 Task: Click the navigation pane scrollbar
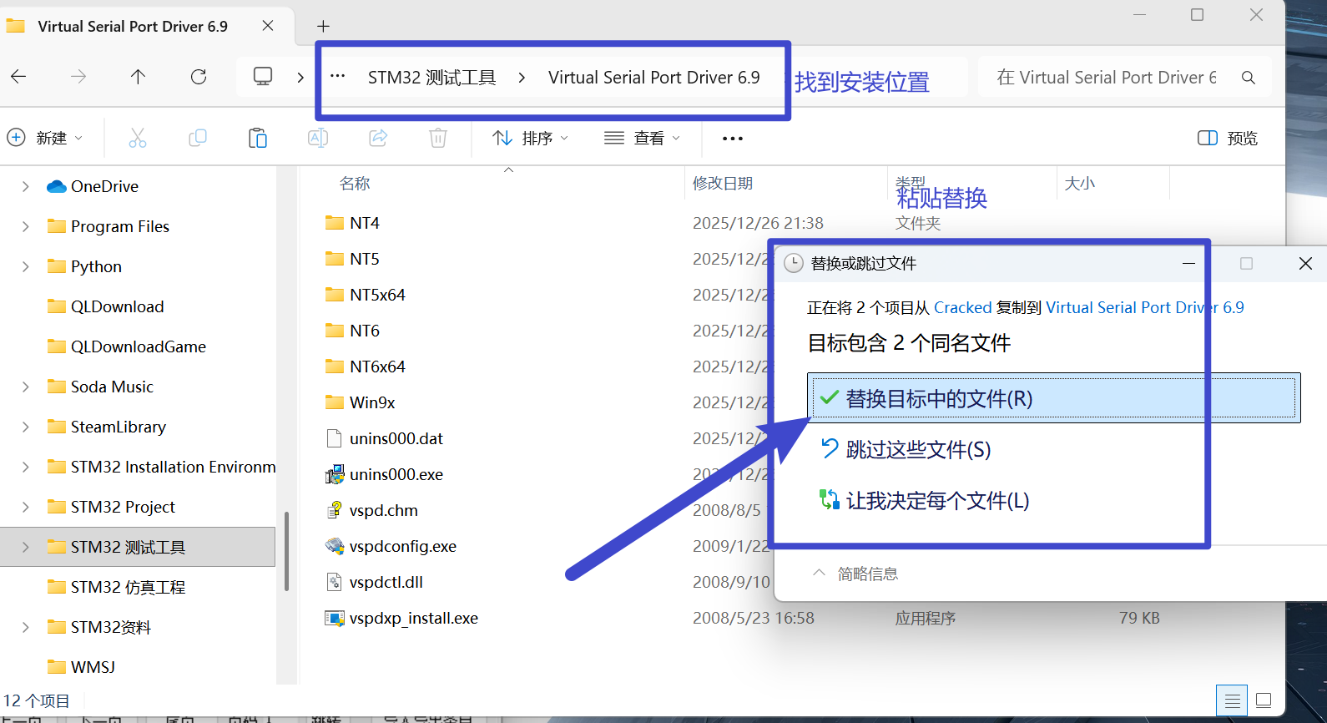coord(286,551)
